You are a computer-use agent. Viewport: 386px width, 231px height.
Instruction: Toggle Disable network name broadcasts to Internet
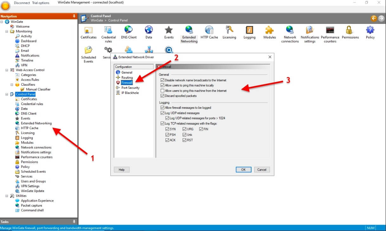pos(163,80)
